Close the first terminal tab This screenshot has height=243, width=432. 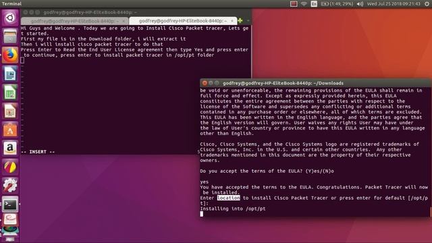(x=124, y=21)
